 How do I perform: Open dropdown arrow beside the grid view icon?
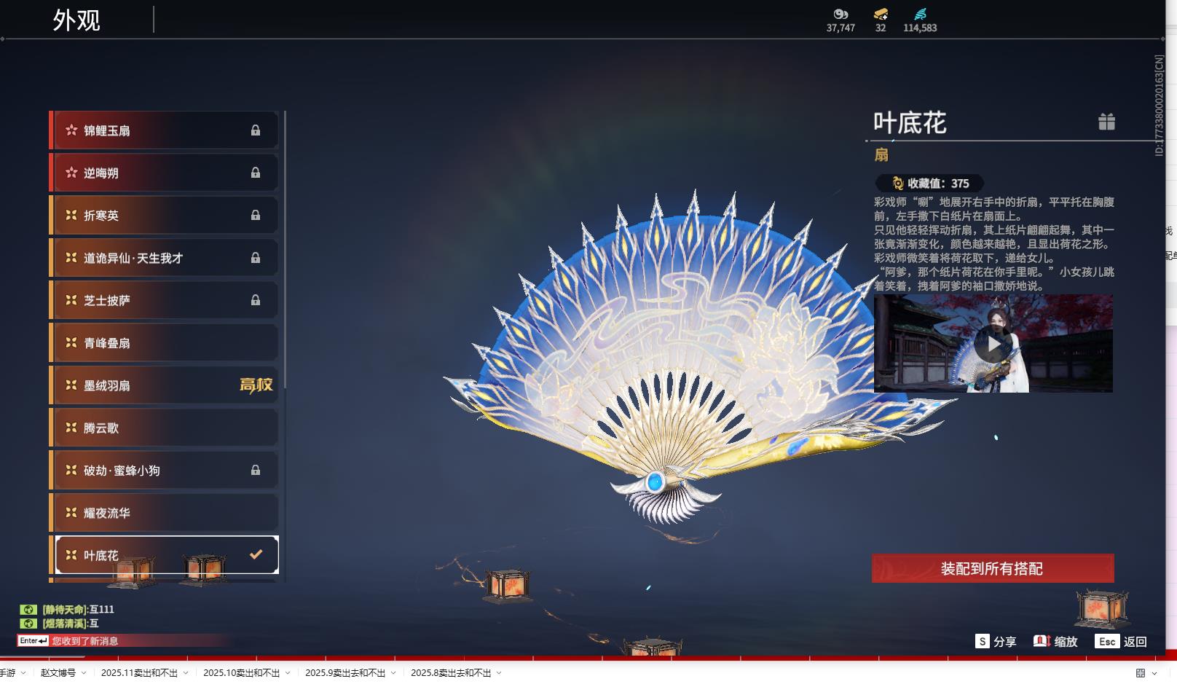point(1154,673)
